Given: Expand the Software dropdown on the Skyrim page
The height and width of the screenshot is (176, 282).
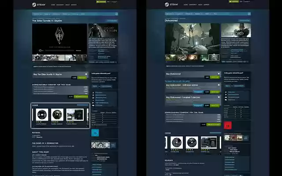Looking at the screenshot, I should (56, 14).
